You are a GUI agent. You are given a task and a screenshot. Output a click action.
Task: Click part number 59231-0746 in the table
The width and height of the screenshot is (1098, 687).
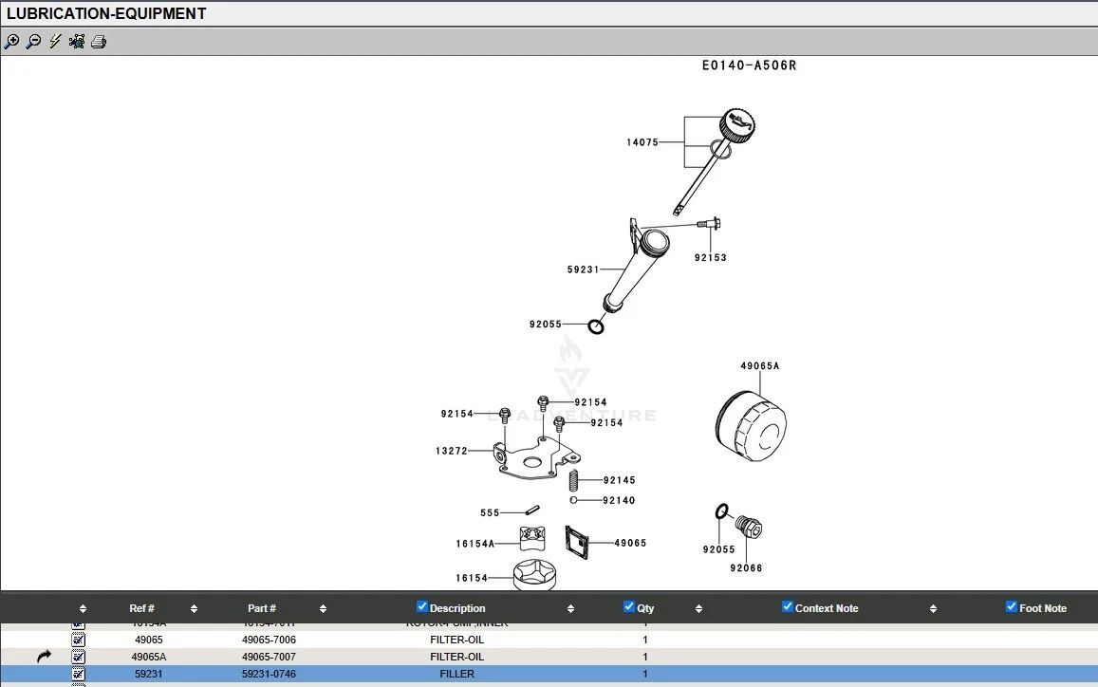pos(269,674)
